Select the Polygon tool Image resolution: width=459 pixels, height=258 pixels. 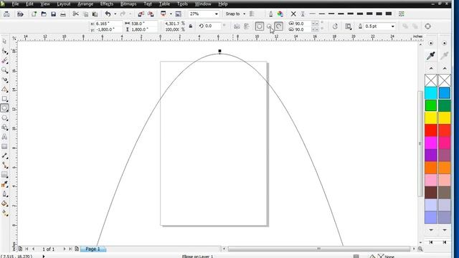point(4,118)
